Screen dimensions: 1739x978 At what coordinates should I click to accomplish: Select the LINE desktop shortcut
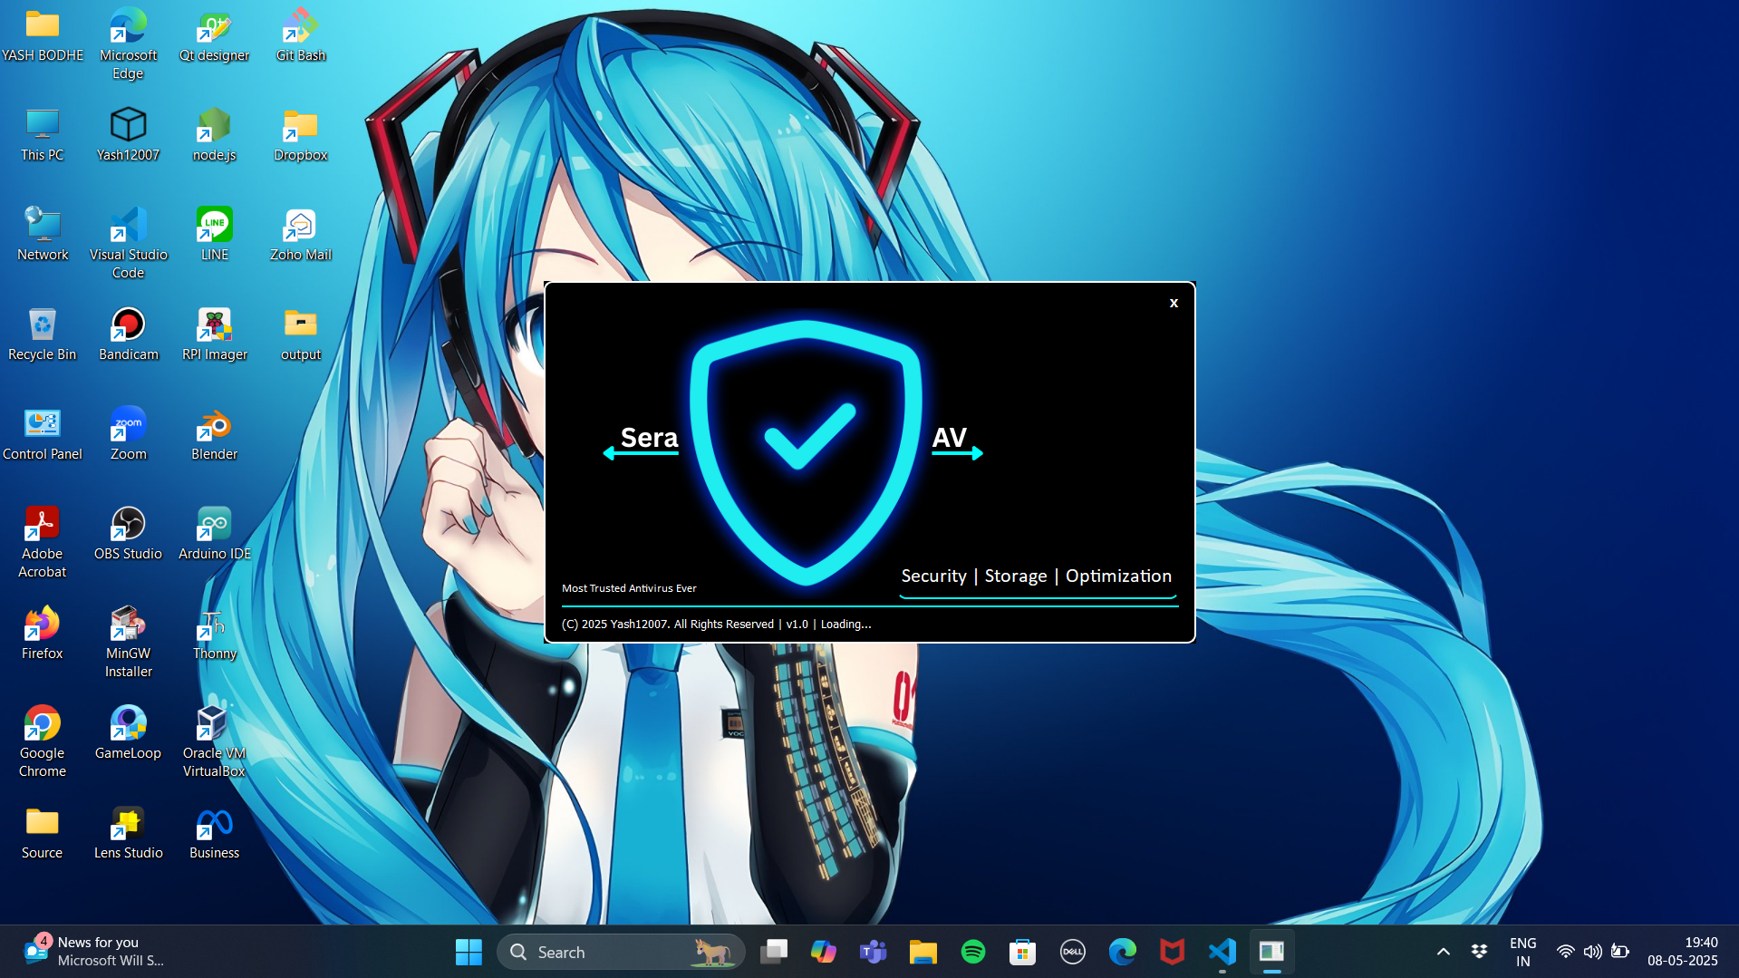tap(214, 236)
